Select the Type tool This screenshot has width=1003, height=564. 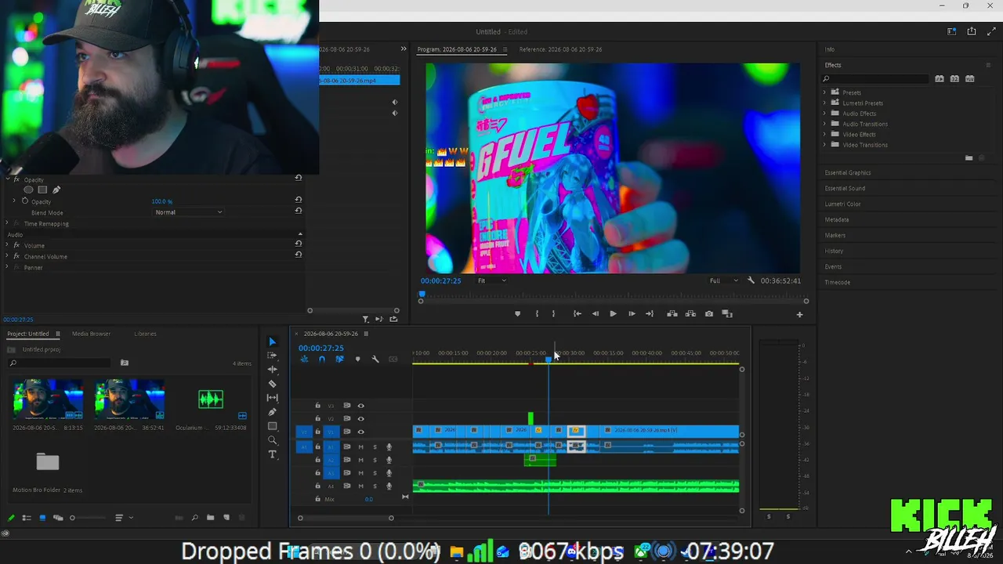pos(272,454)
